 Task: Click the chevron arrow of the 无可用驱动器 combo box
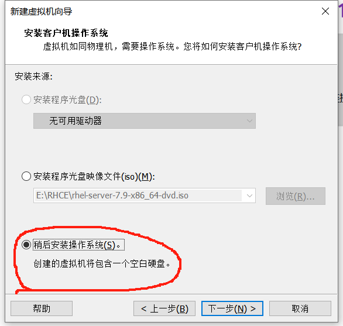coord(249,121)
